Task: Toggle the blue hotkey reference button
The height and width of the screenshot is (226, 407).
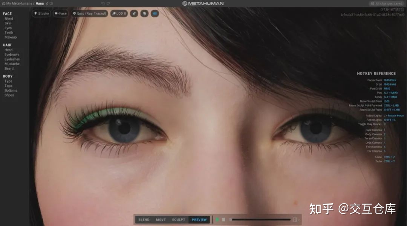Action: (155, 14)
